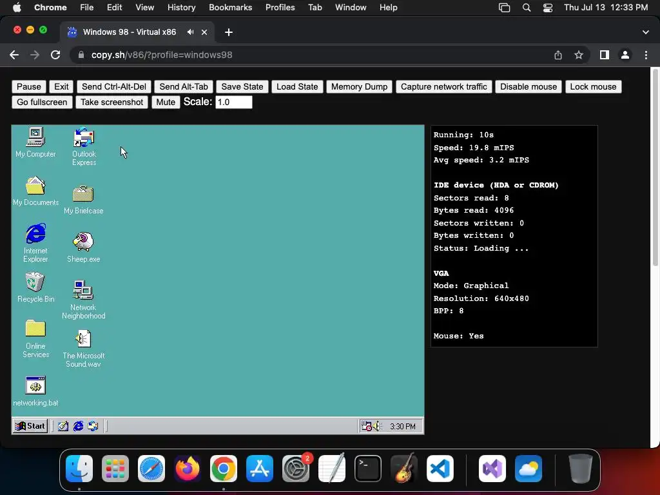Open Spotlight search icon

point(526,8)
